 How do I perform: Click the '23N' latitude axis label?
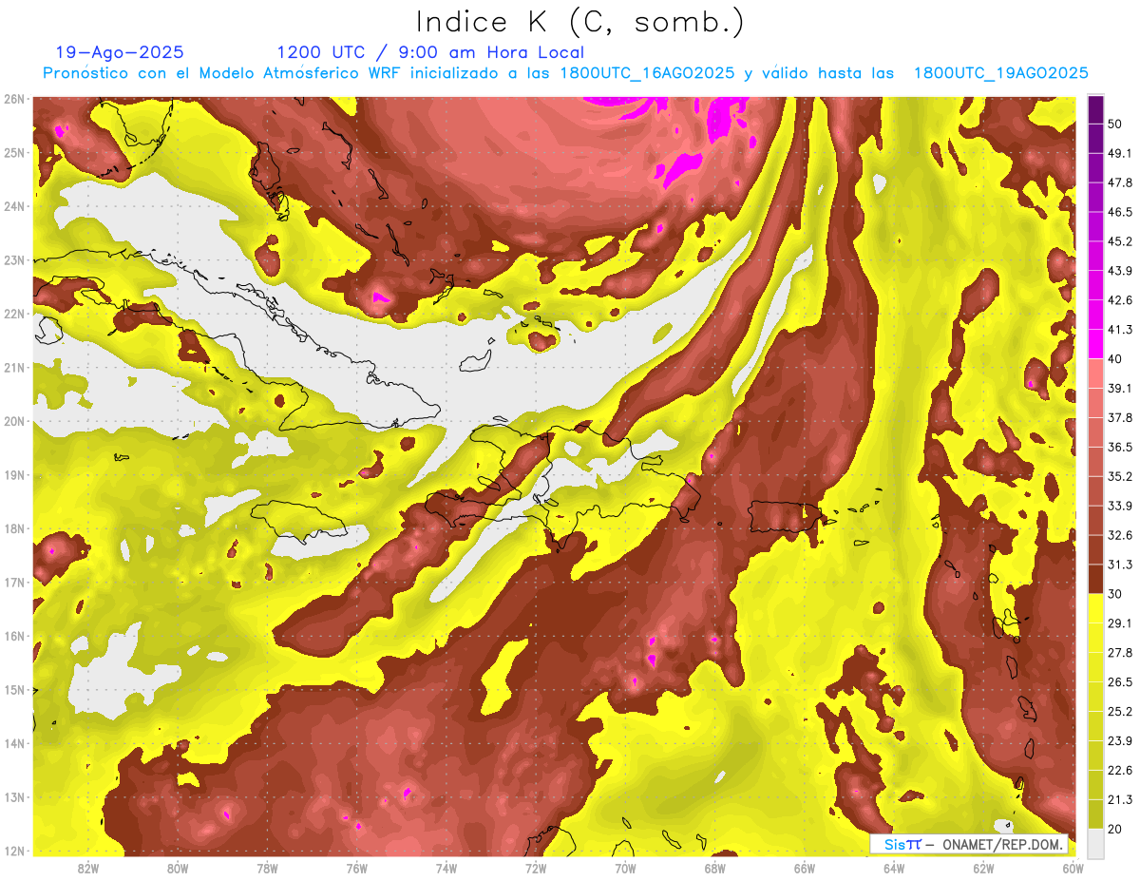(x=14, y=259)
